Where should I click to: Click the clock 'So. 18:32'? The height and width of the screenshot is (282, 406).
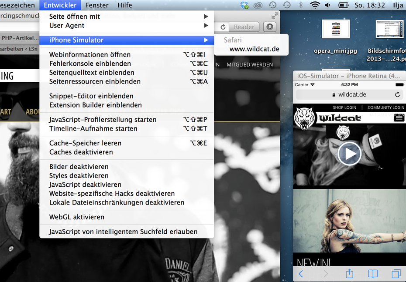point(370,5)
